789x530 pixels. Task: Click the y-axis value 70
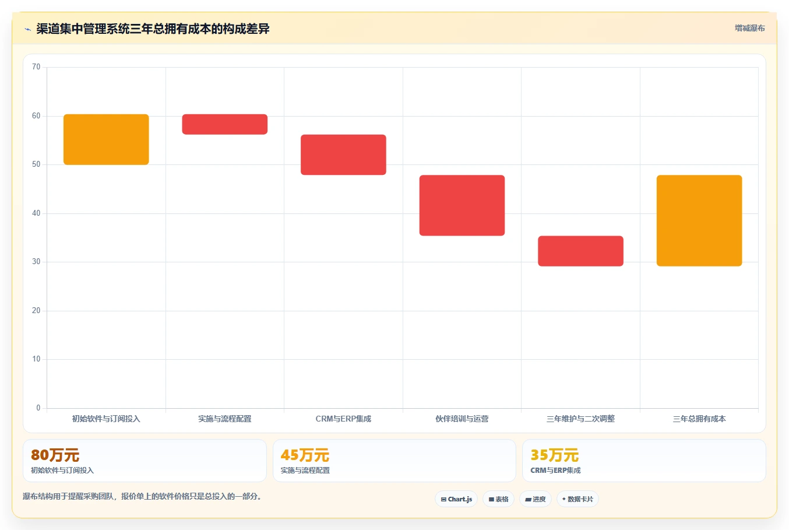click(36, 67)
